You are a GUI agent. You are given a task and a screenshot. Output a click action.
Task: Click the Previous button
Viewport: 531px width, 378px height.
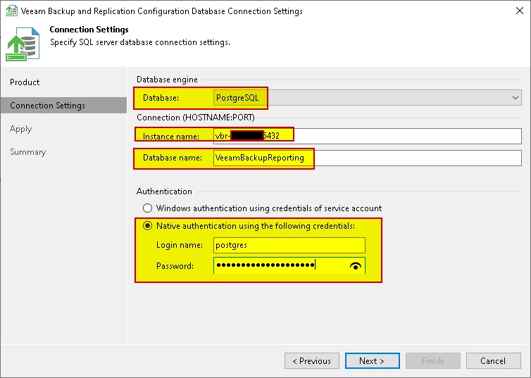(x=312, y=360)
